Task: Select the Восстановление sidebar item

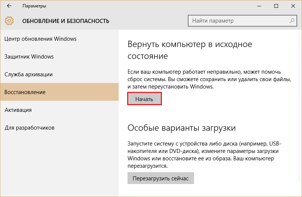Action: (x=25, y=92)
